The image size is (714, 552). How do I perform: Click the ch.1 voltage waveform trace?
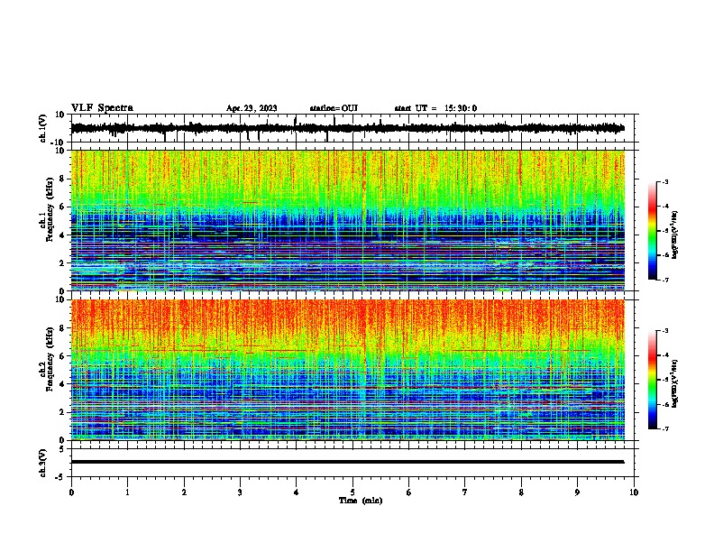(347, 128)
